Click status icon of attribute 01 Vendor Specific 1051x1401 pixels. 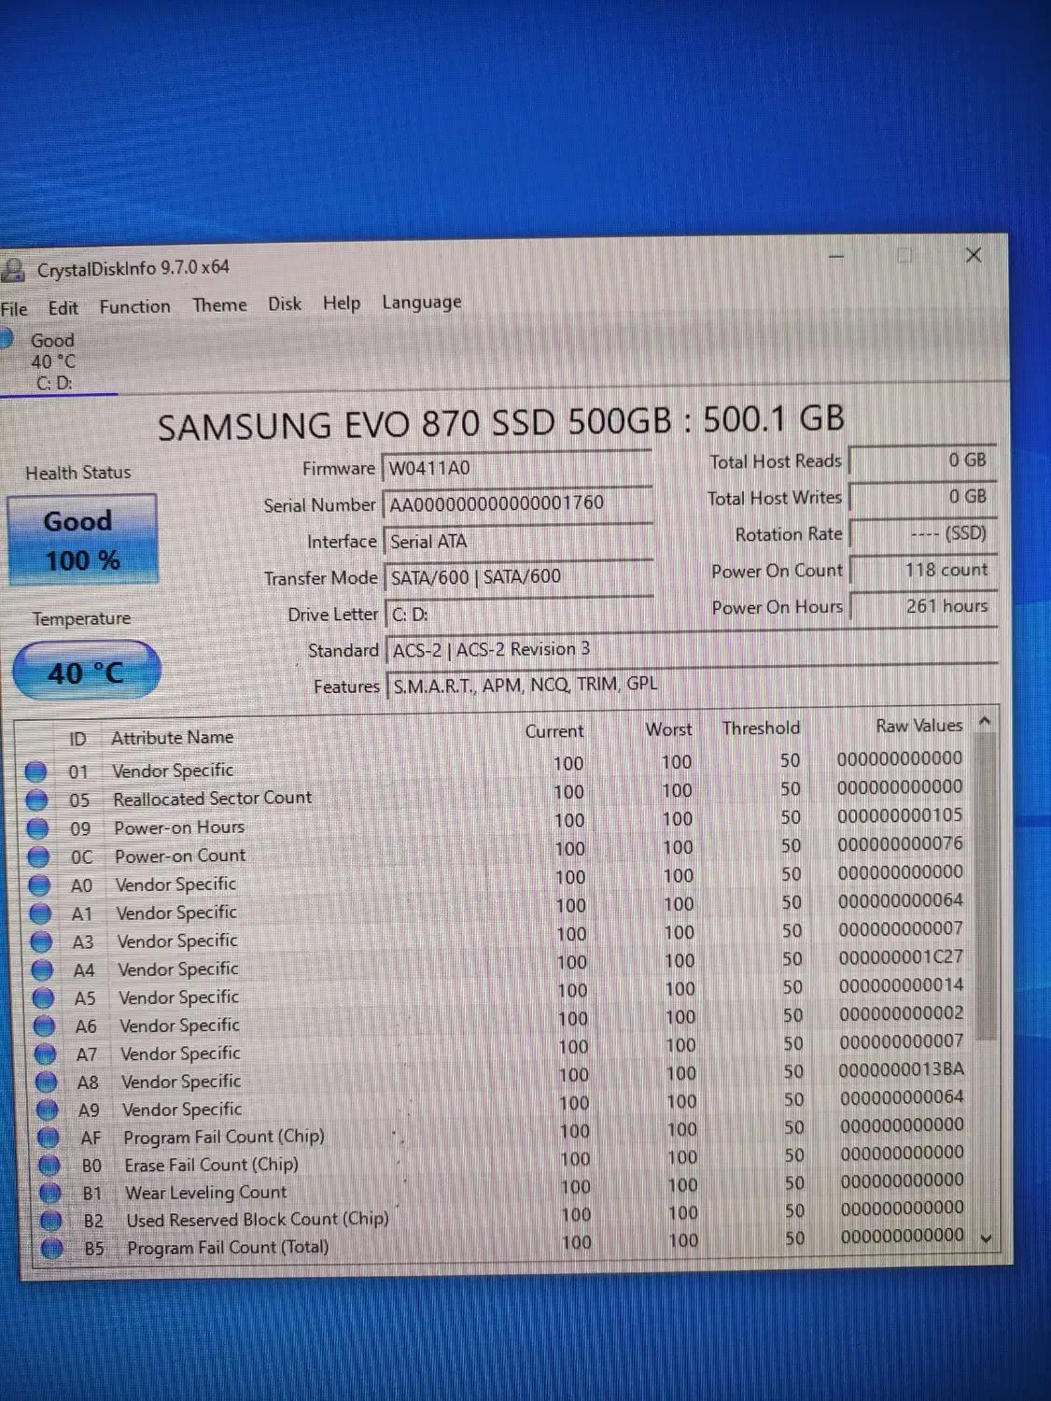[x=35, y=771]
